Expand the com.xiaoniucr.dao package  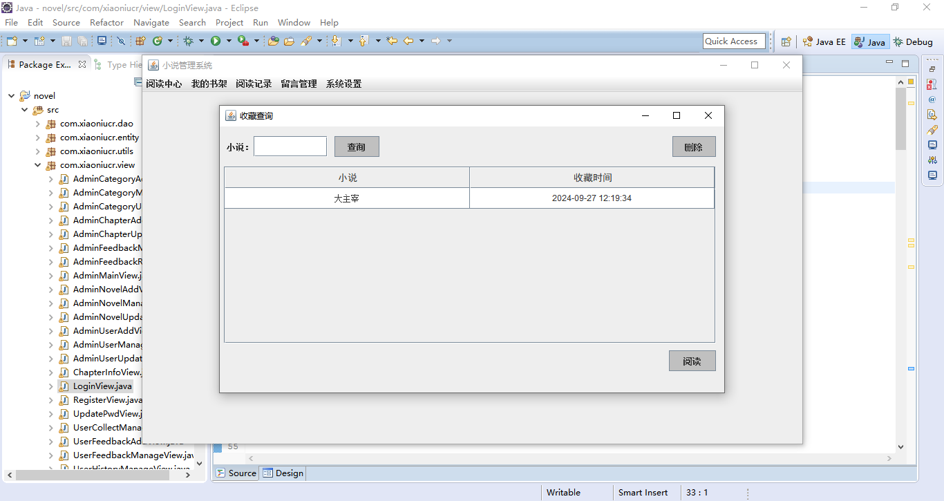coord(38,124)
